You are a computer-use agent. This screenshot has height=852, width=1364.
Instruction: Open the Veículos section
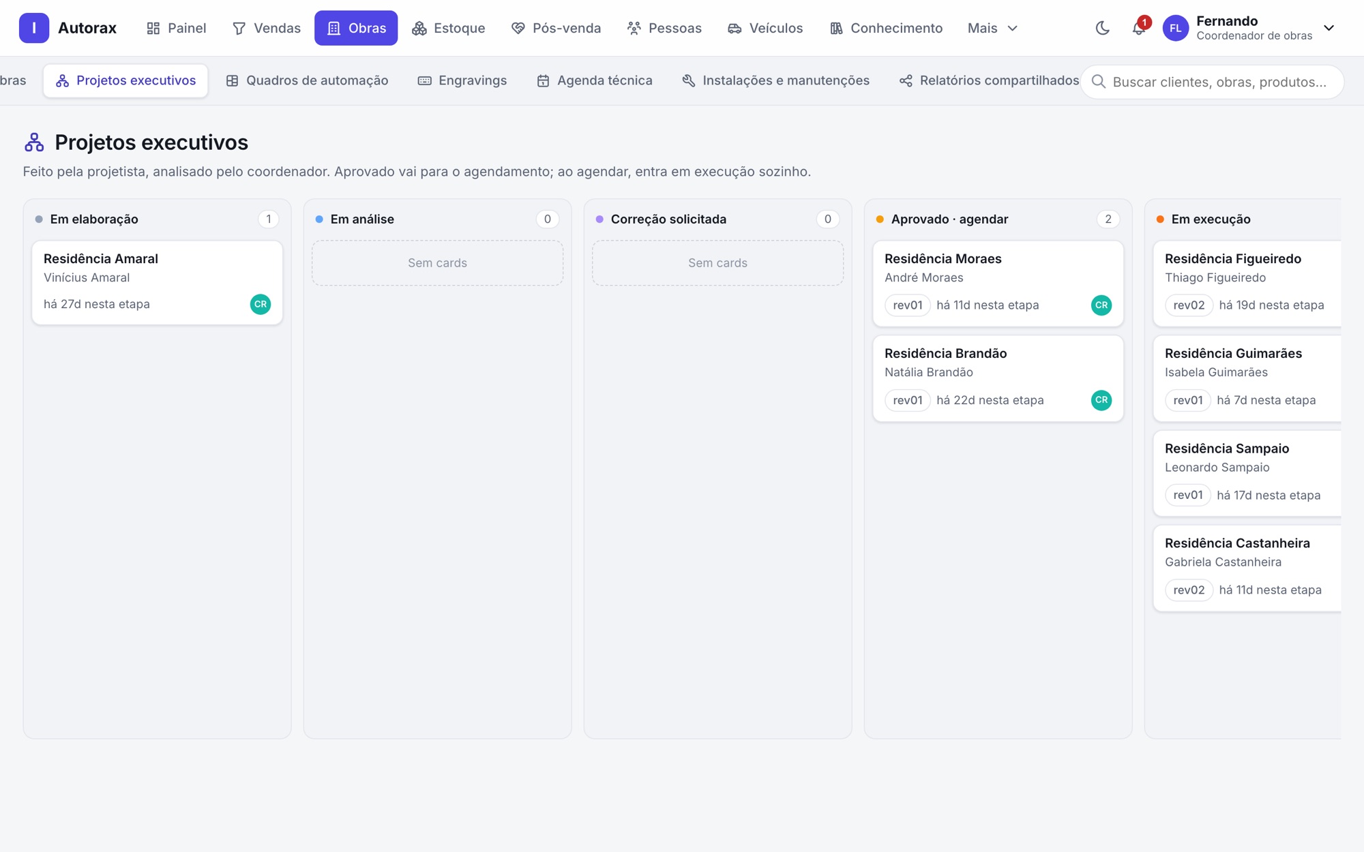(x=765, y=28)
